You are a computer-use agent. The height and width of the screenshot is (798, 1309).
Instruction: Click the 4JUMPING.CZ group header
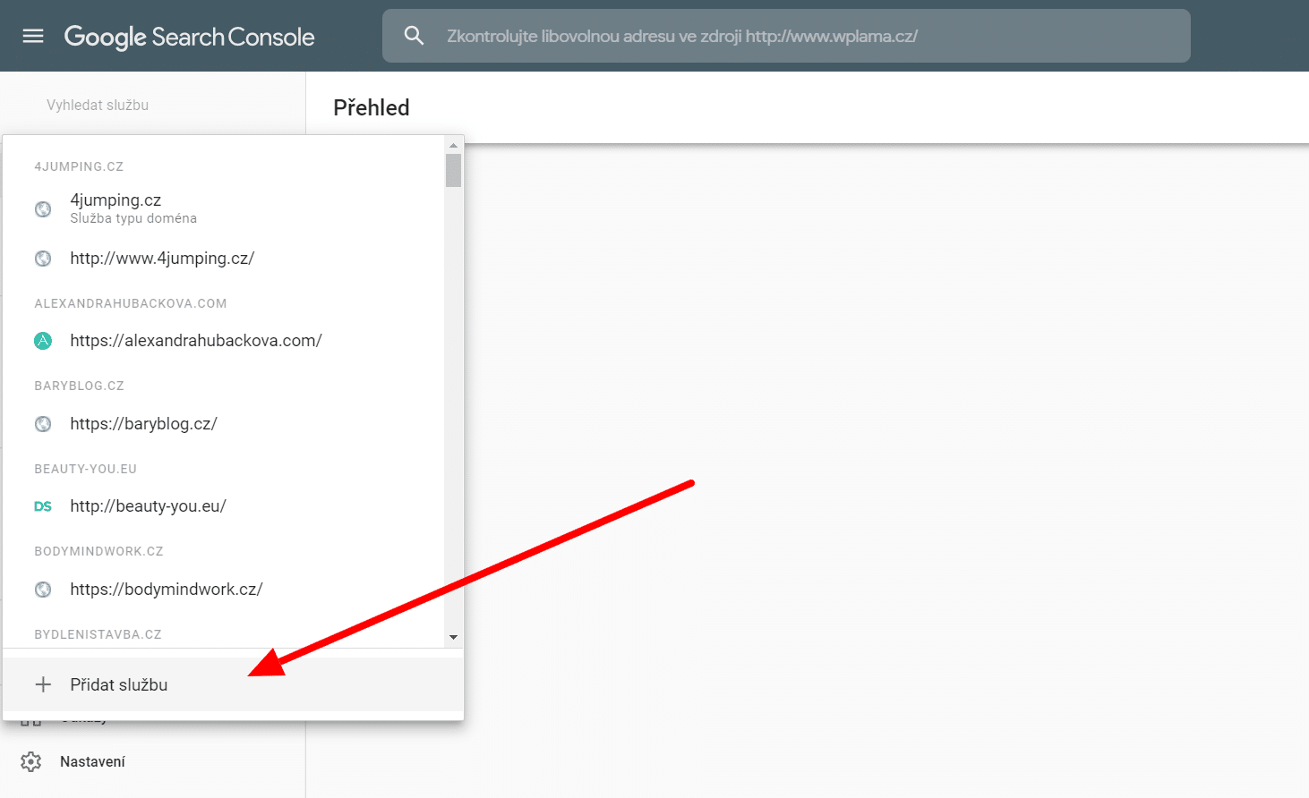tap(79, 166)
